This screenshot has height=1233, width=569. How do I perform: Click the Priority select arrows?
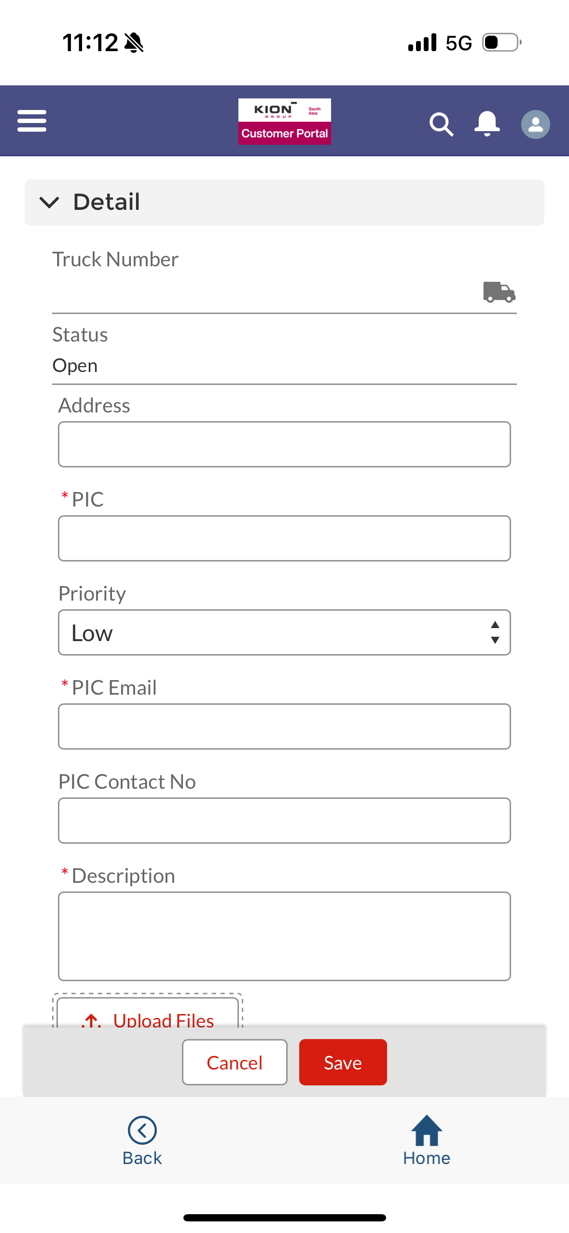pos(495,632)
